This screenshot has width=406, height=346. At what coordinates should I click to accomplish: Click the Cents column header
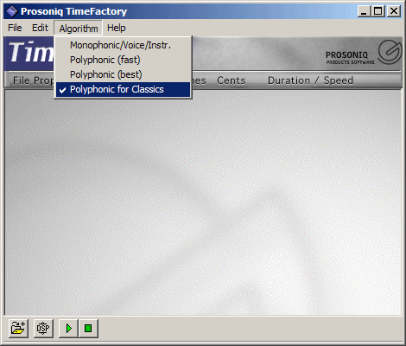(232, 80)
